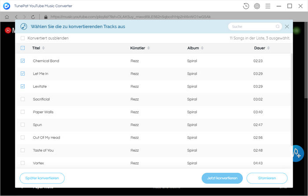Click the TunePat app logo
Screen dimensions: 308x196
pos(7,6)
